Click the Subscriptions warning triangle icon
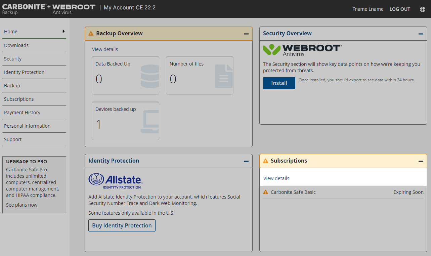This screenshot has height=256, width=431. pos(265,161)
